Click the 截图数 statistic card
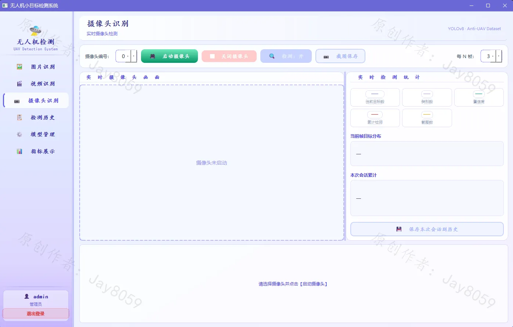The width and height of the screenshot is (513, 327). pos(427,118)
